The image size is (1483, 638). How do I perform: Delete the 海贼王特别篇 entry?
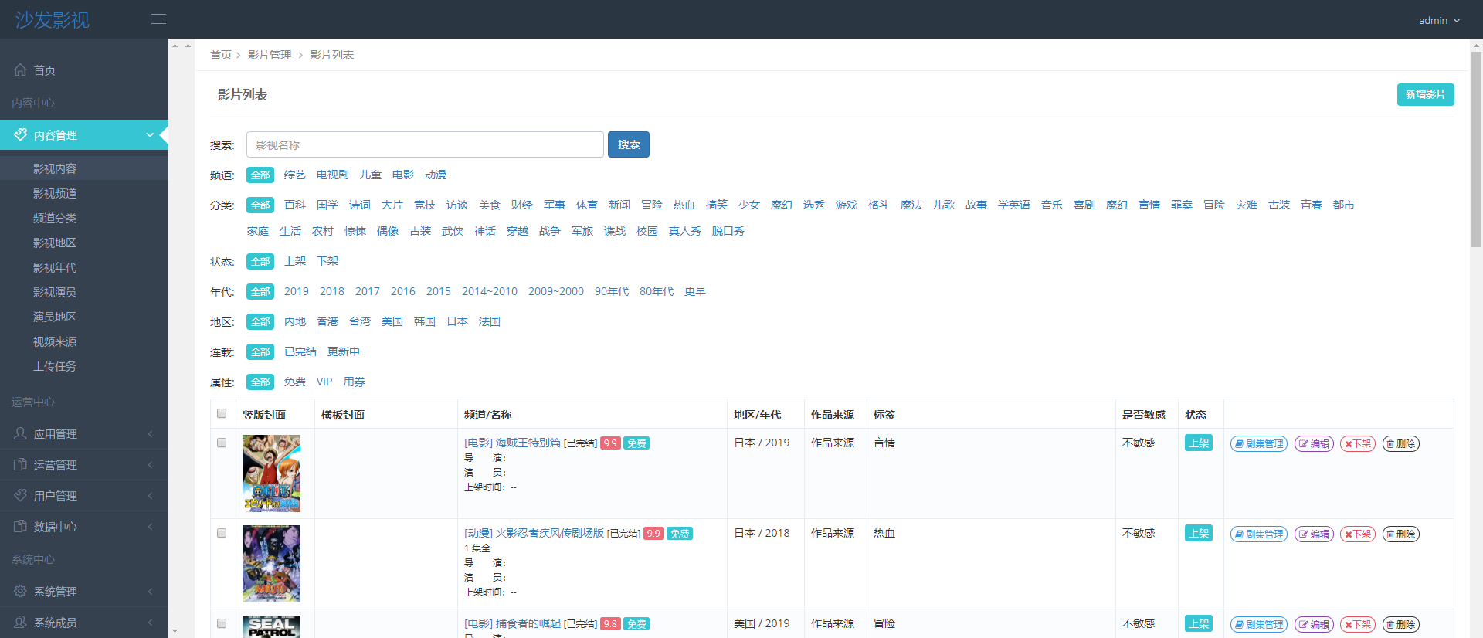tap(1401, 443)
